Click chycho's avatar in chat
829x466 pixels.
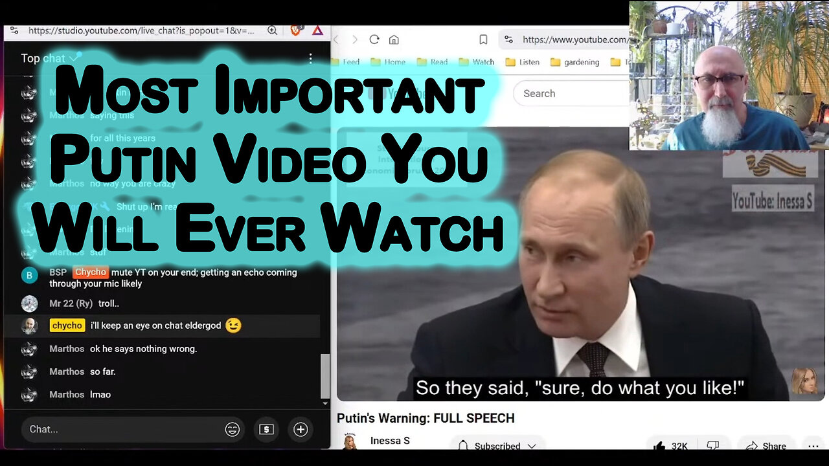click(29, 326)
